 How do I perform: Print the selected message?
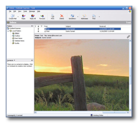point(53,17)
